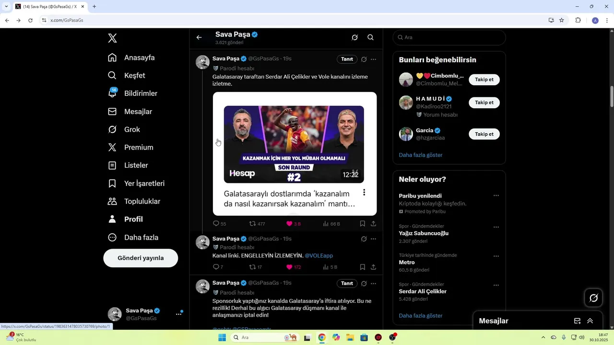Click Tanıt on the Sponsorluk post
The width and height of the screenshot is (614, 345).
[x=347, y=283]
